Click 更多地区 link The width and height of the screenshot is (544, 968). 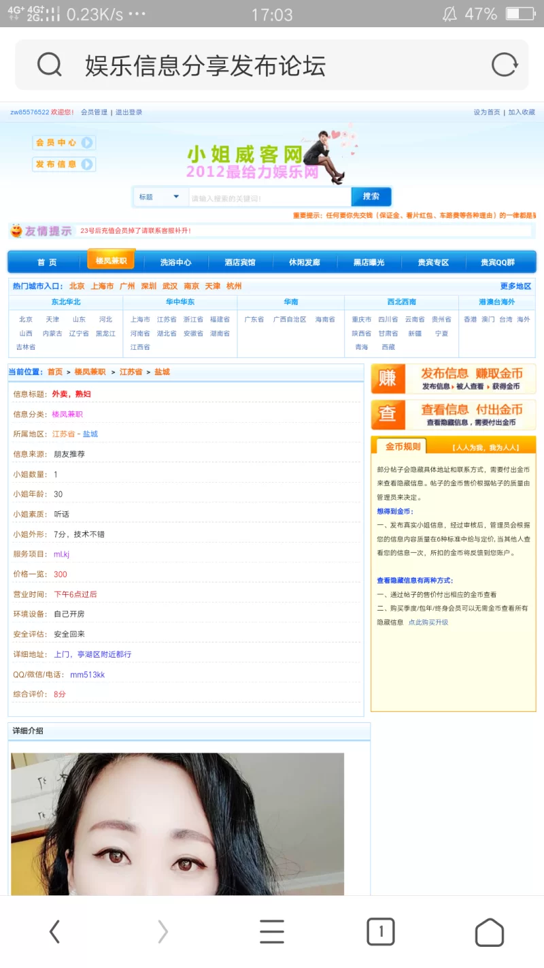[x=515, y=286]
